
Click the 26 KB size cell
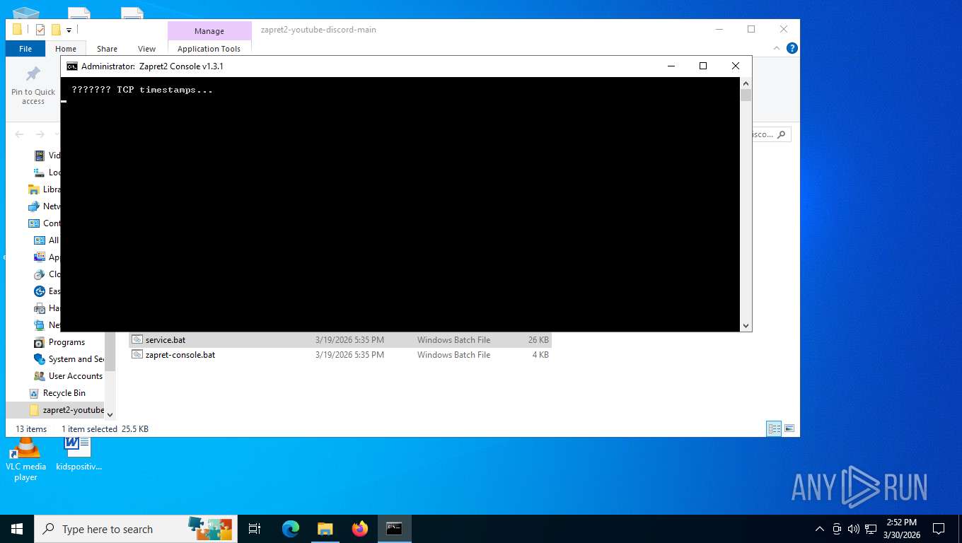538,340
